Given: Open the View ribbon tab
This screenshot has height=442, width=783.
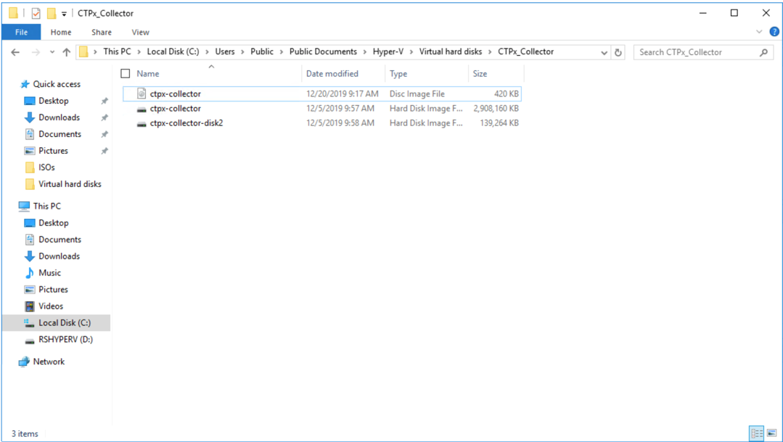Looking at the screenshot, I should pos(140,32).
